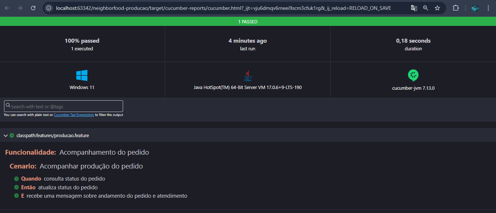The width and height of the screenshot is (496, 213).
Task: Reload the cucumber report page
Action: (33, 8)
